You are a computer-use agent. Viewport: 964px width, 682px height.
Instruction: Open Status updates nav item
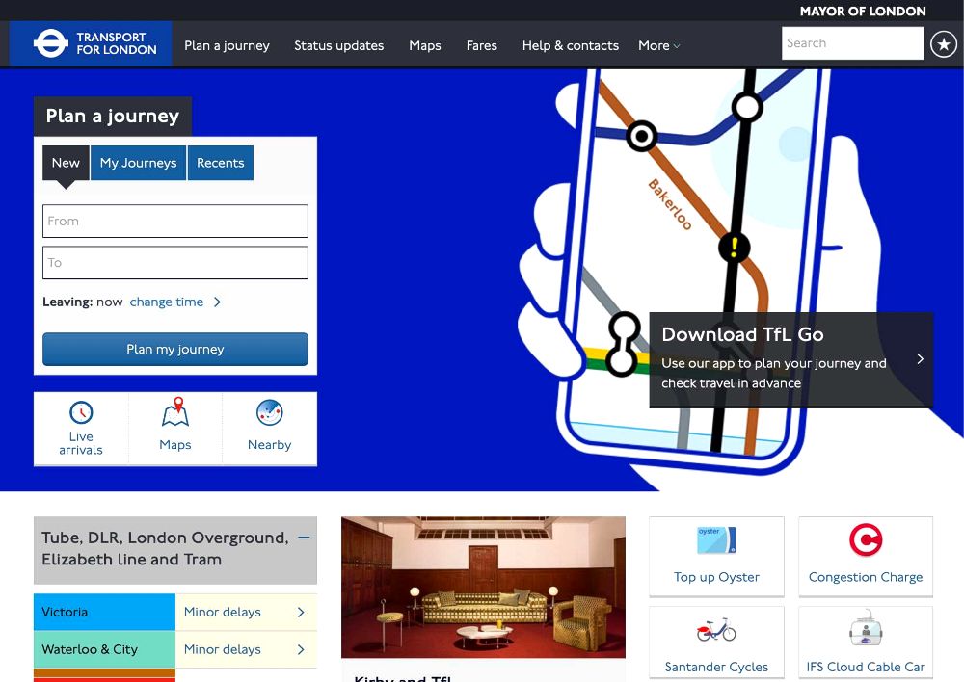click(x=338, y=45)
